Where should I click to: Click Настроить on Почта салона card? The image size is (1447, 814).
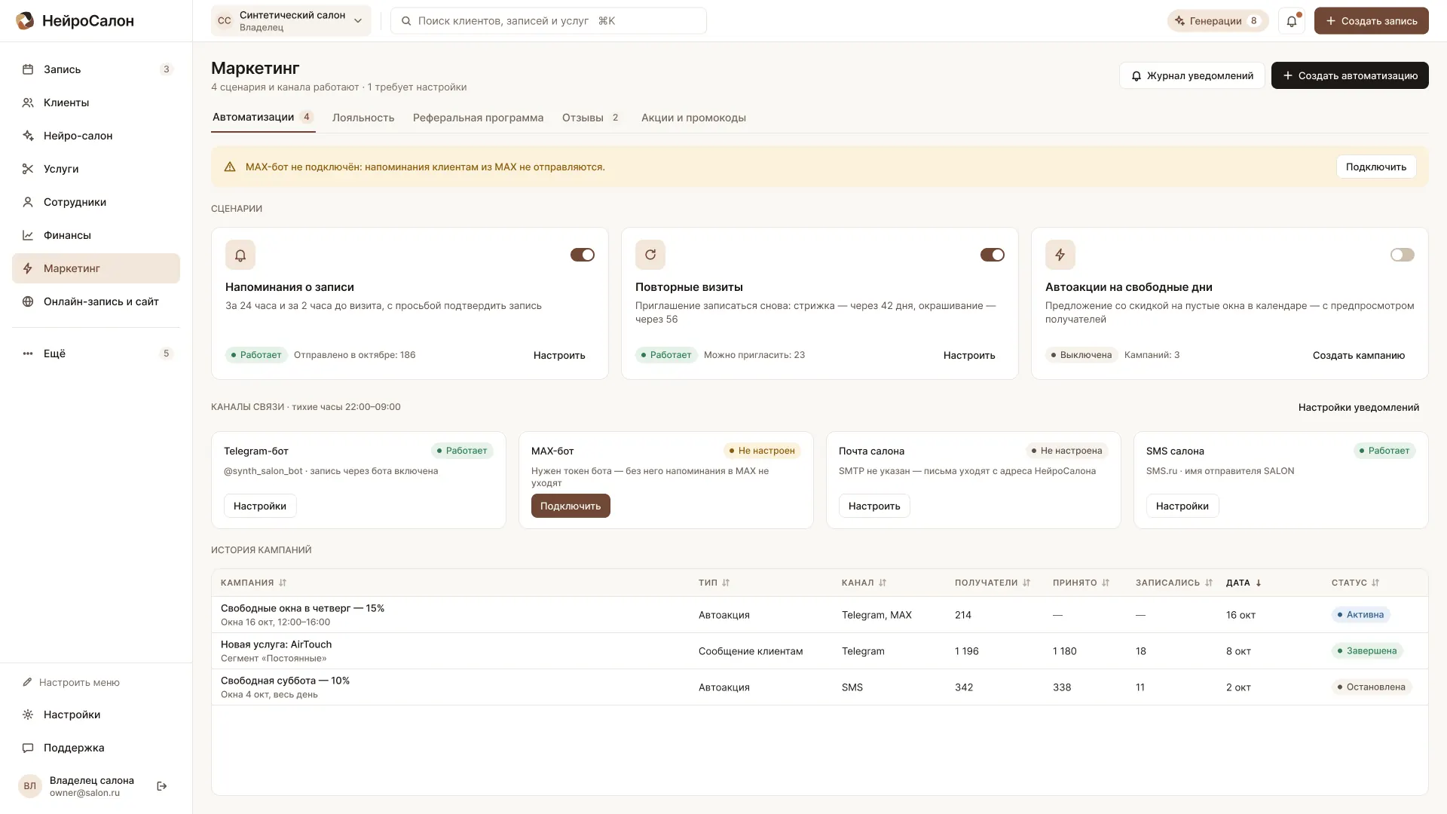(874, 506)
